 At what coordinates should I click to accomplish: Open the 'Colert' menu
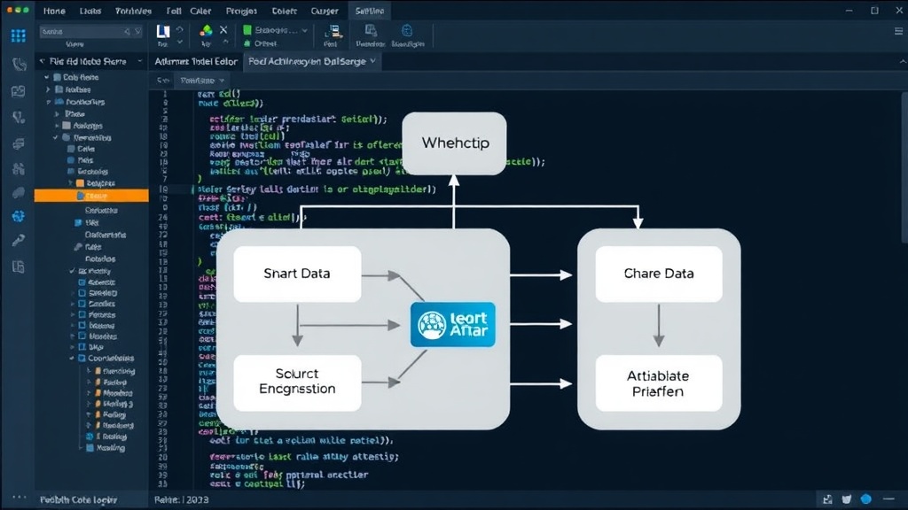284,11
